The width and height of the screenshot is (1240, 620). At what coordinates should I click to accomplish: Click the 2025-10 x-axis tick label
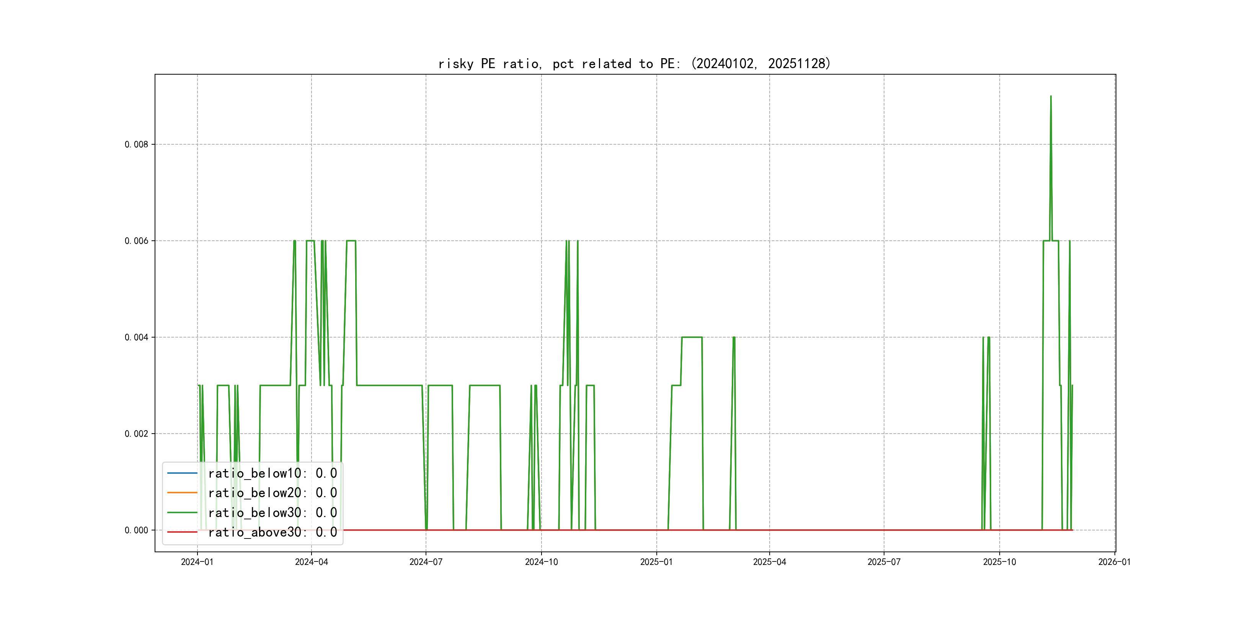(999, 562)
